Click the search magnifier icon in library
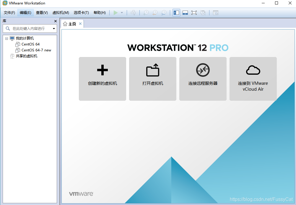 [x=8, y=28]
